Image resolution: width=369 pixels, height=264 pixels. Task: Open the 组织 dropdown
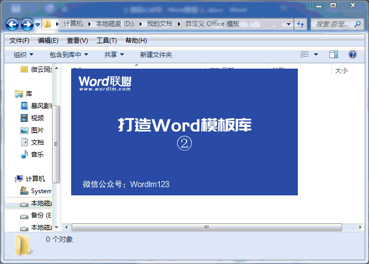23,55
